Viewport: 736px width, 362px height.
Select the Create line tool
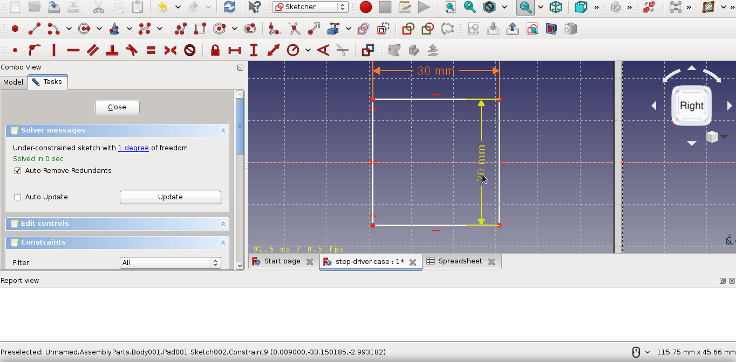pos(34,29)
